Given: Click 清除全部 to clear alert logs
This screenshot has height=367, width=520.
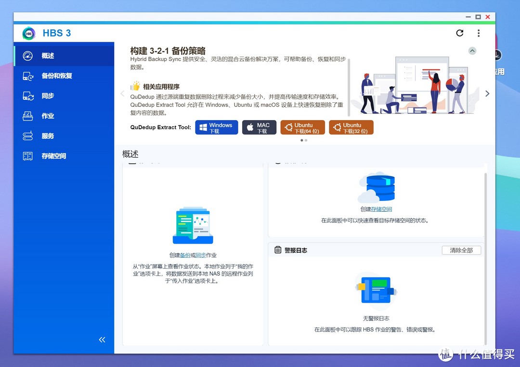Looking at the screenshot, I should [461, 250].
